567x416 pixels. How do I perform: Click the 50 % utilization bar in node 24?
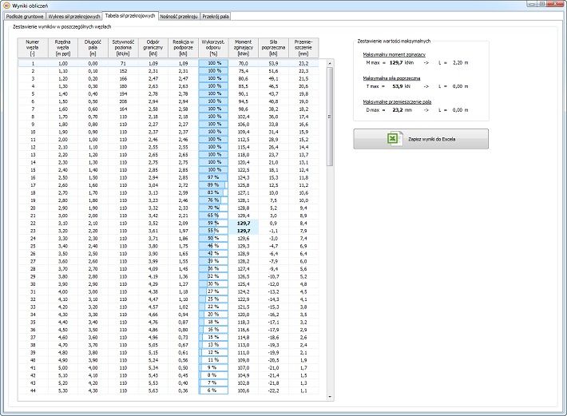click(x=213, y=238)
